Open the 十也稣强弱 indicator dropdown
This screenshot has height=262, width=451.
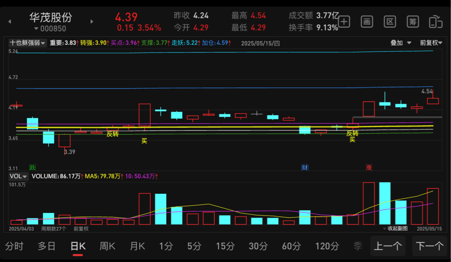28,43
